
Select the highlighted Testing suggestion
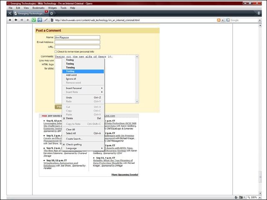tap(83, 71)
